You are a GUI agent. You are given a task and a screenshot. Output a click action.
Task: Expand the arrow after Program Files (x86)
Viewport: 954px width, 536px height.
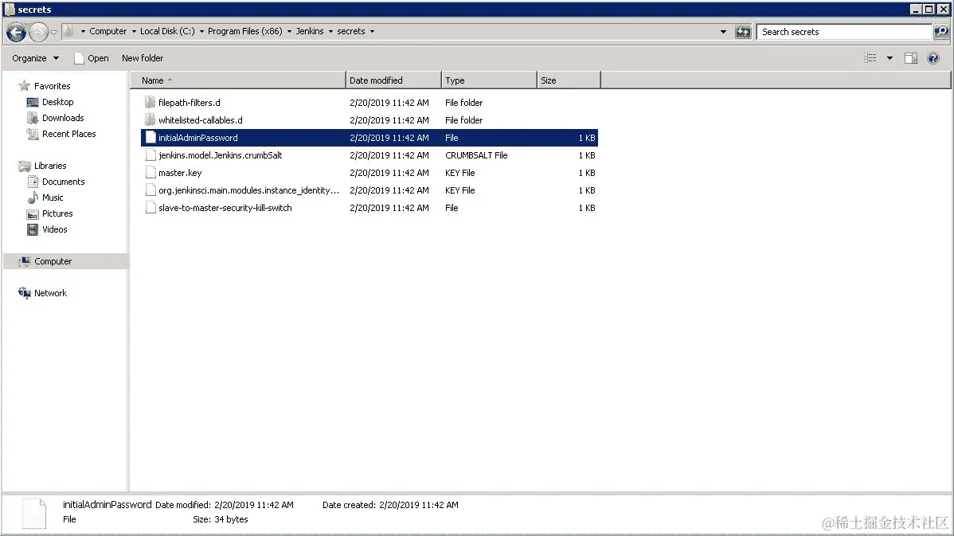[x=289, y=32]
